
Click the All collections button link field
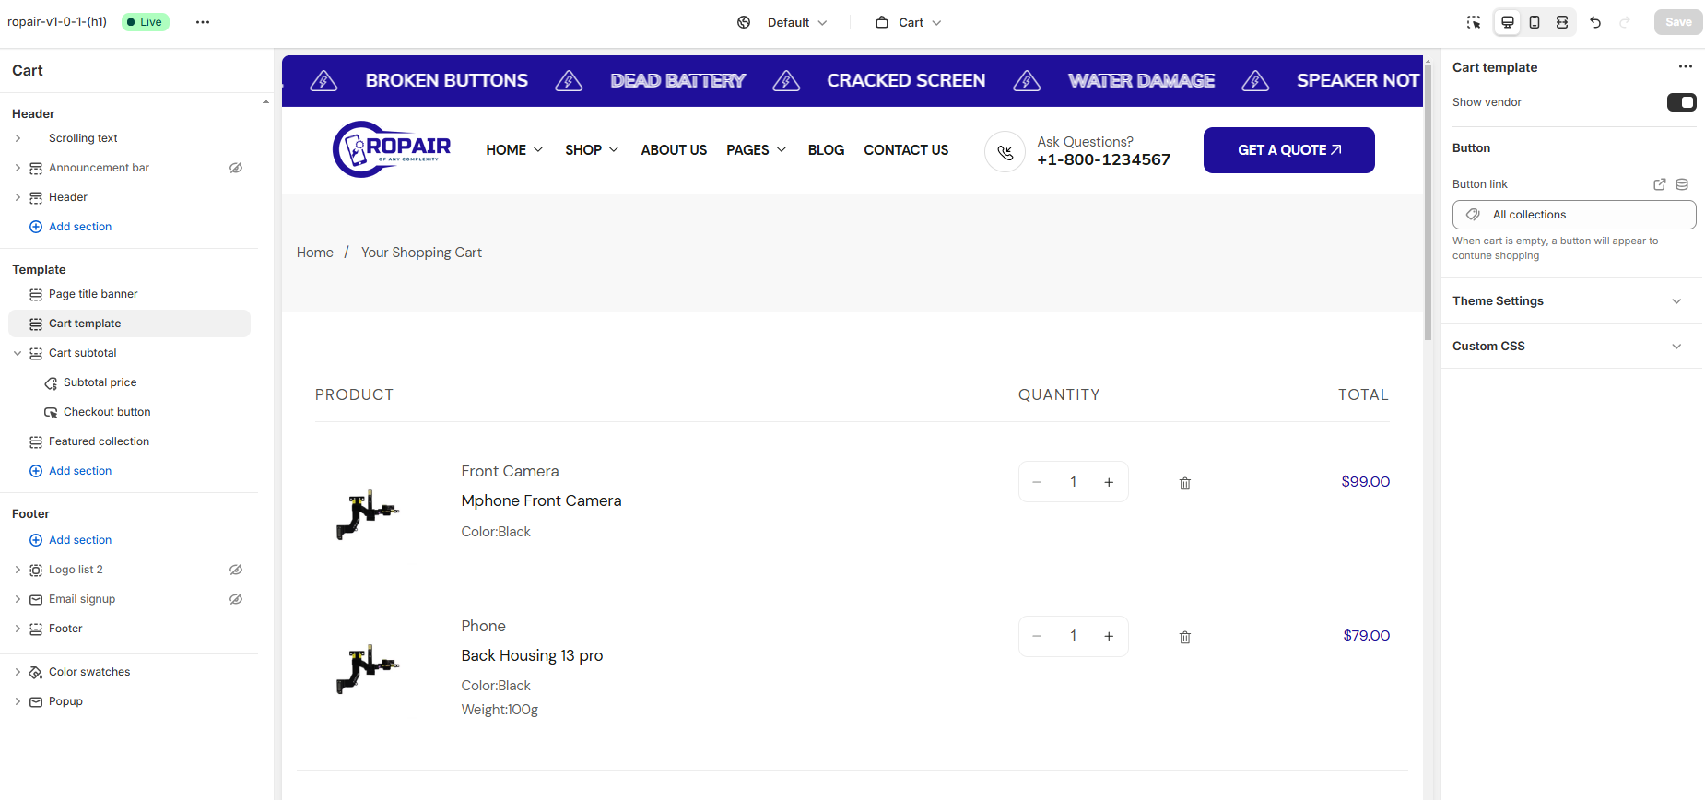[x=1574, y=215]
